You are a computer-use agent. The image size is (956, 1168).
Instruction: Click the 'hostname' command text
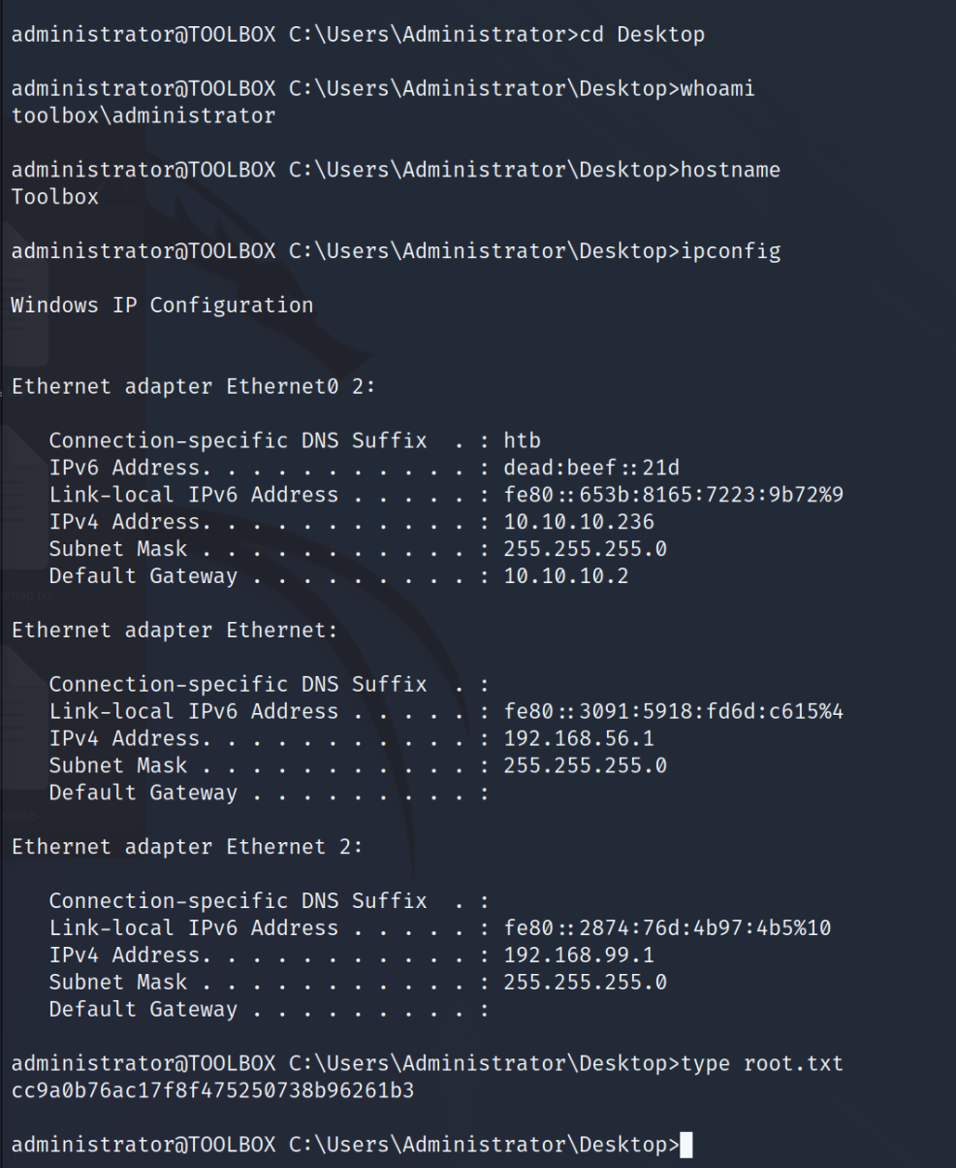click(730, 171)
